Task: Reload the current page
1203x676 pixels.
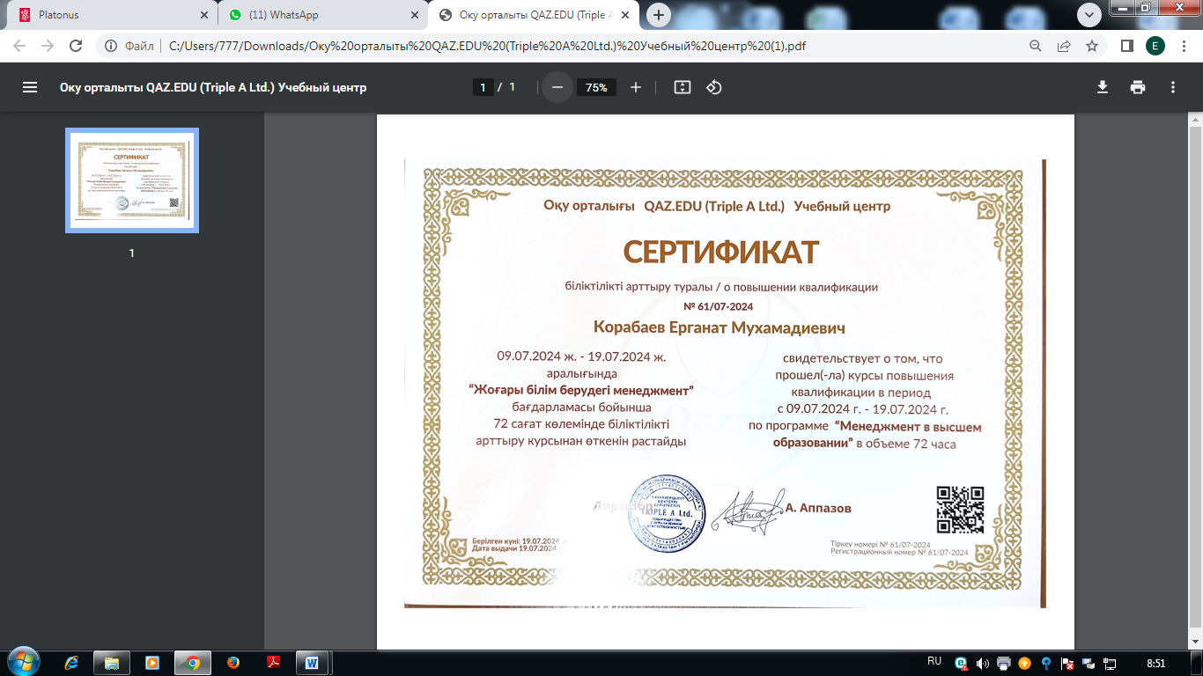Action: tap(76, 46)
